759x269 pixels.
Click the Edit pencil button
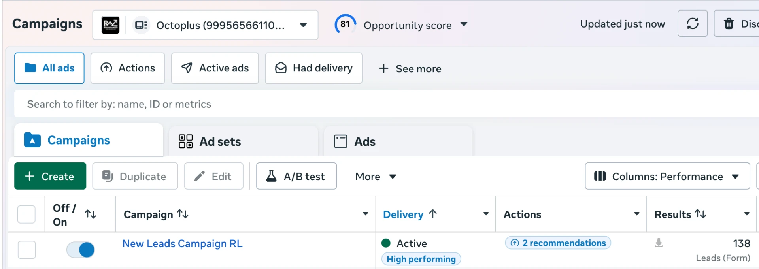(x=213, y=176)
